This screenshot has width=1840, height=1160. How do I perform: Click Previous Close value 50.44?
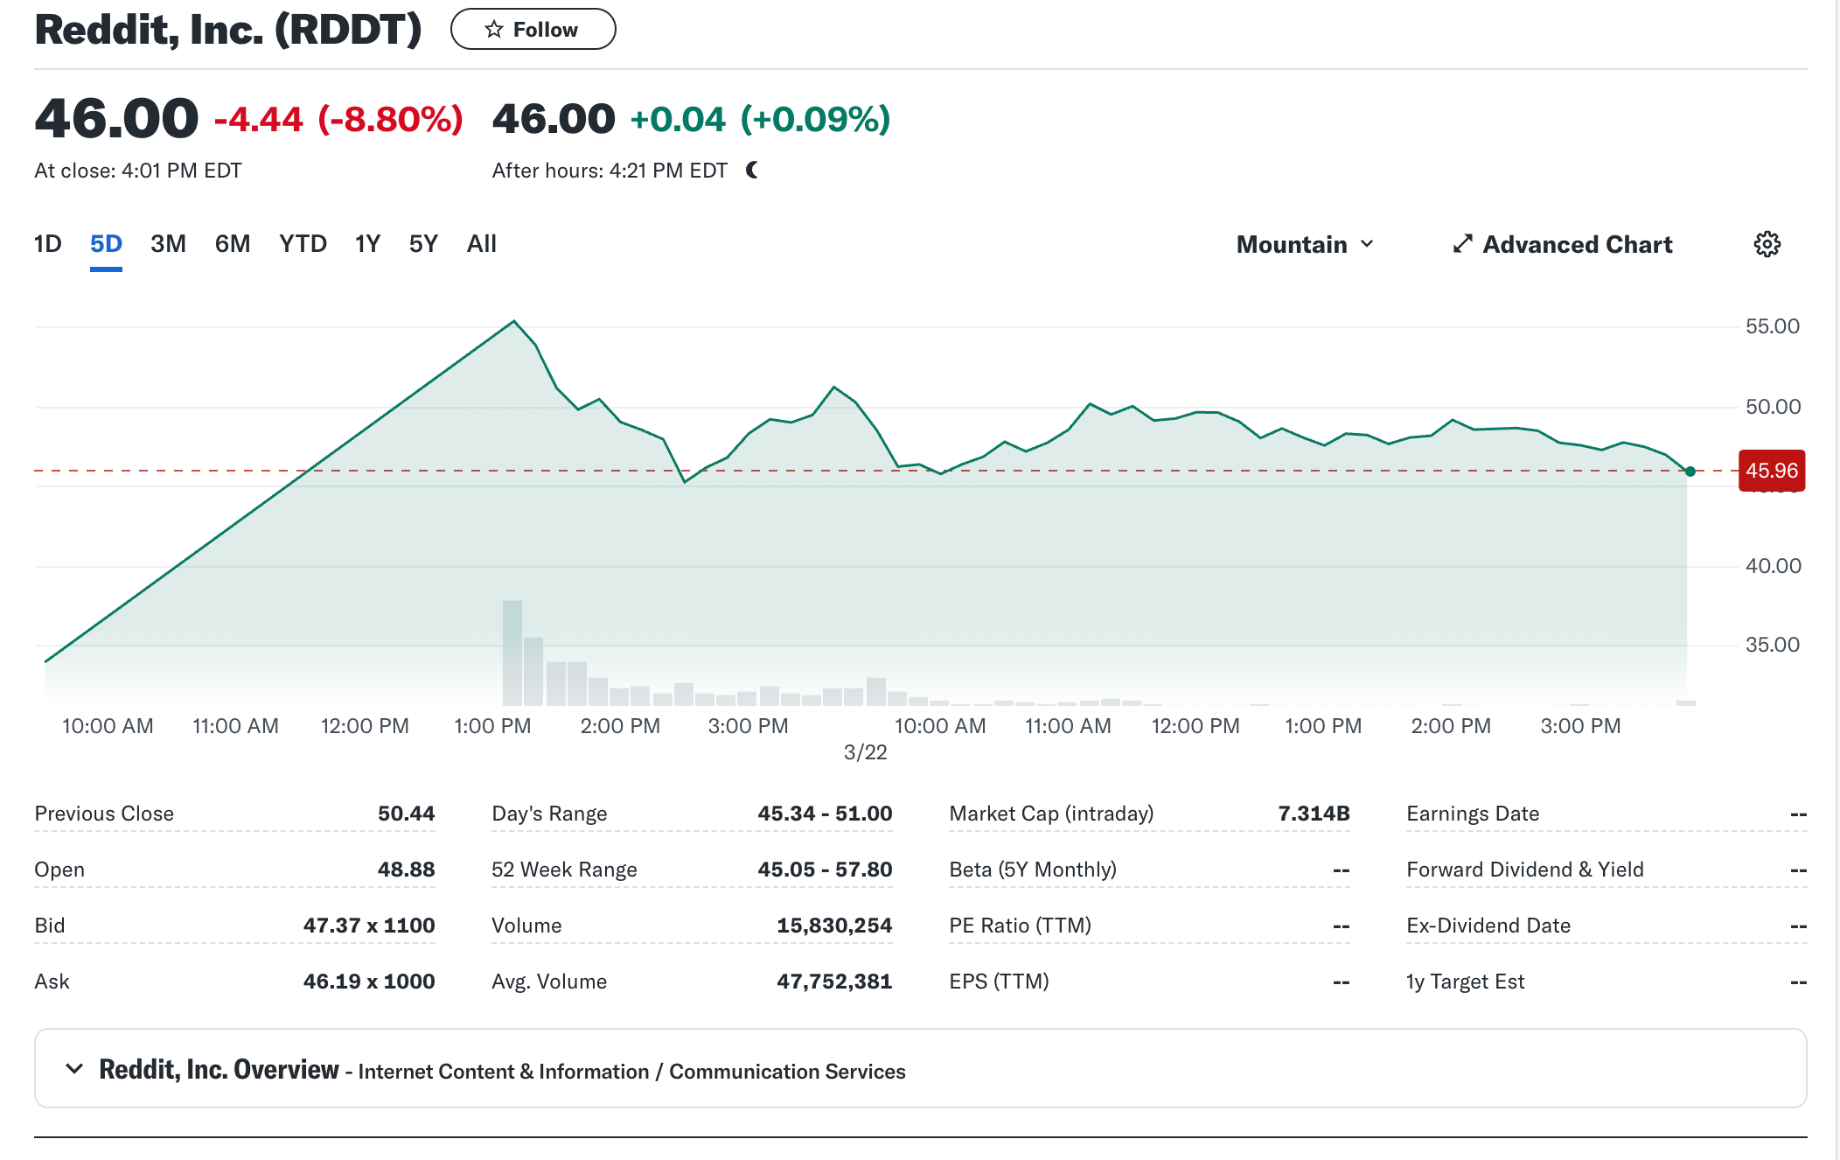[x=406, y=814]
